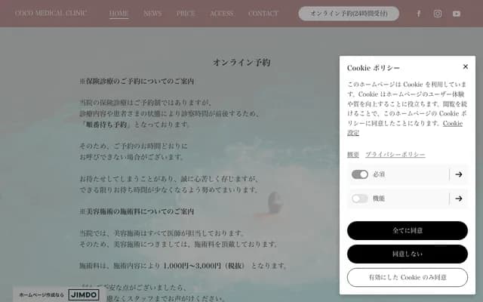The height and width of the screenshot is (302, 483).
Task: Go to the HOME menu item
Action: coord(118,14)
